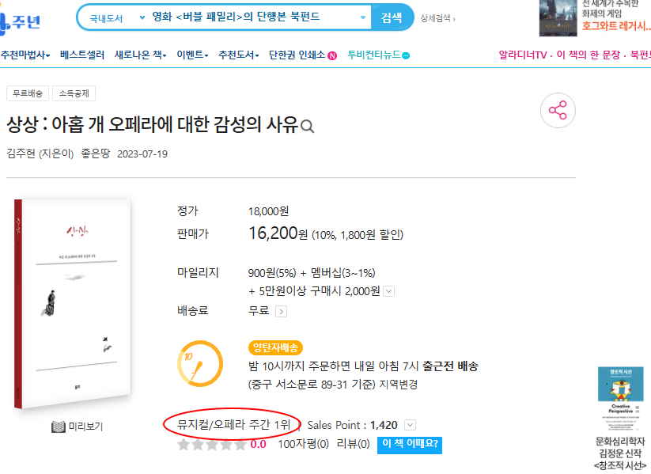Click the 알라딘 anniversary logo
This screenshot has width=651, height=474.
20,21
